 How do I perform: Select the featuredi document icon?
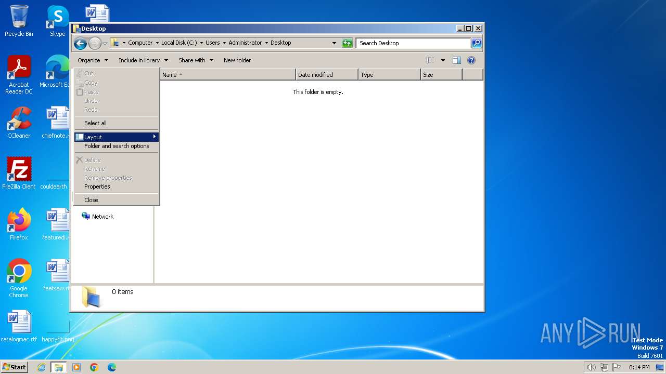[x=56, y=224]
